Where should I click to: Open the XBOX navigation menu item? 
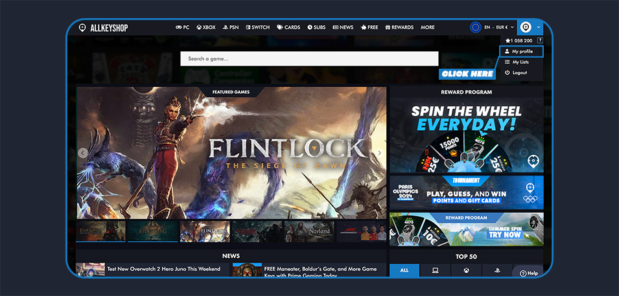[x=205, y=27]
